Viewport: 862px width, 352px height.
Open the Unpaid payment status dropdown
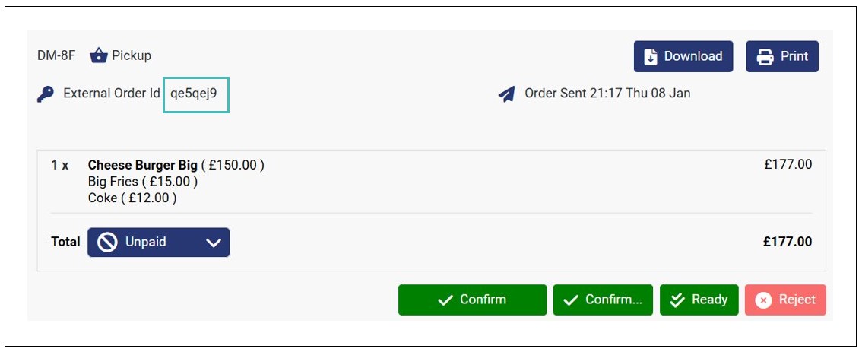[x=158, y=243]
